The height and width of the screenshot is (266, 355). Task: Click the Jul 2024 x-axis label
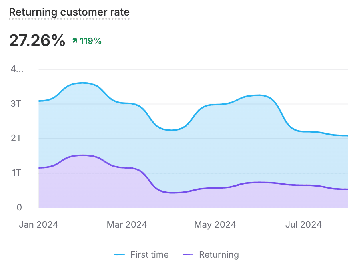pyautogui.click(x=303, y=224)
